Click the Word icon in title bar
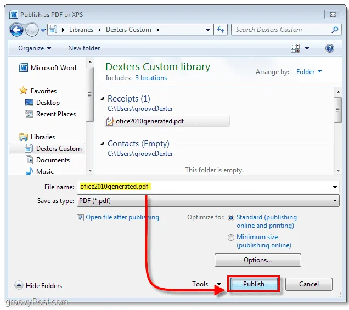Image resolution: width=349 pixels, height=310 pixels. click(x=14, y=15)
